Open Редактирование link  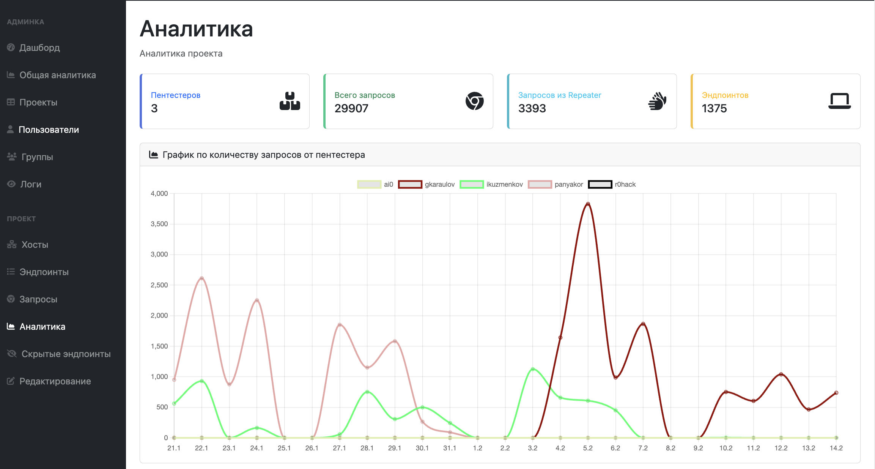click(x=55, y=381)
